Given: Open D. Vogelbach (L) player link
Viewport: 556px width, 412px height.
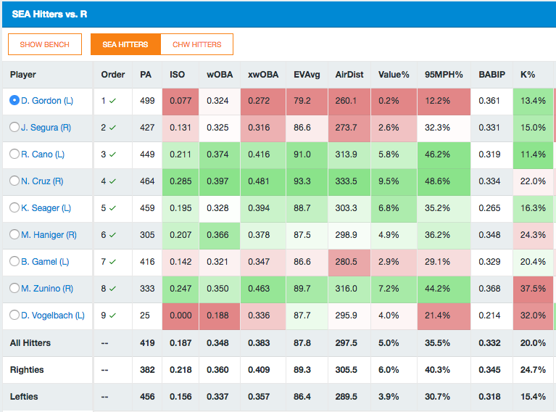Looking at the screenshot, I should click(x=53, y=316).
